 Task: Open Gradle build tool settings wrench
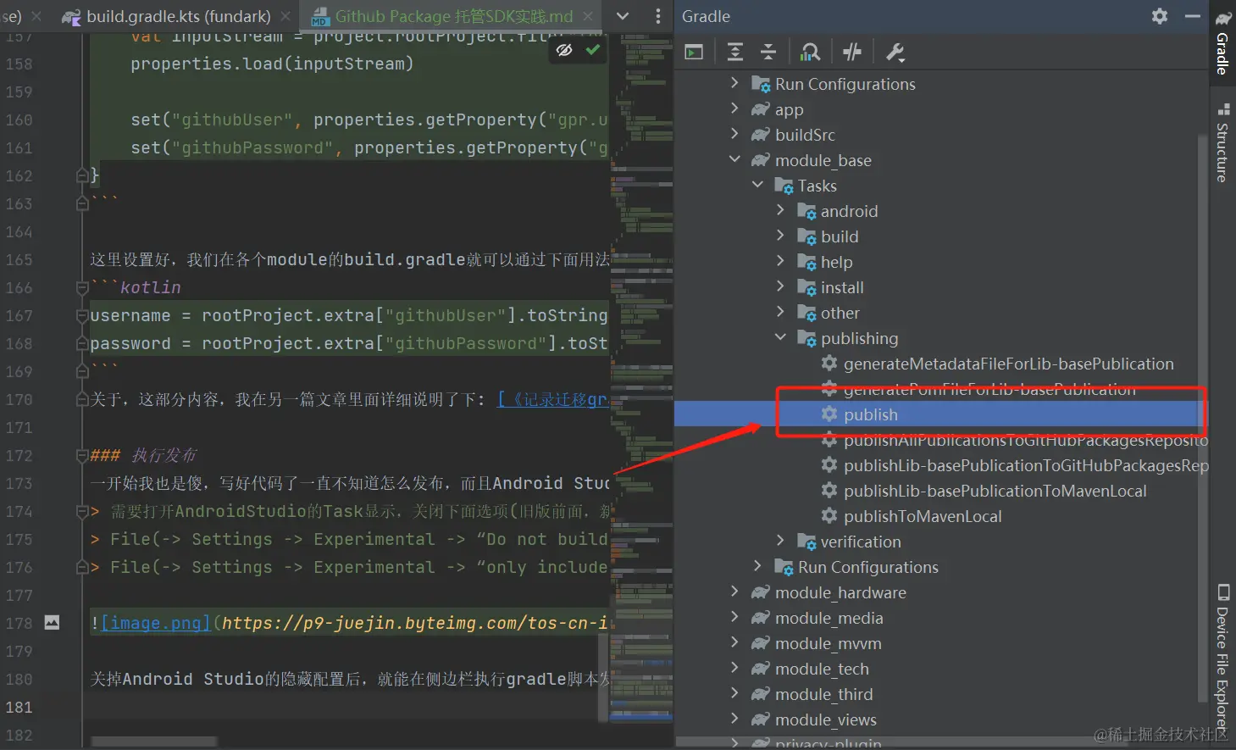[895, 53]
